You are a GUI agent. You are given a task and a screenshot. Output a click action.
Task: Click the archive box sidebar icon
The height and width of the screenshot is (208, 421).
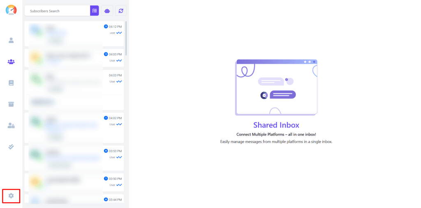pos(11,104)
